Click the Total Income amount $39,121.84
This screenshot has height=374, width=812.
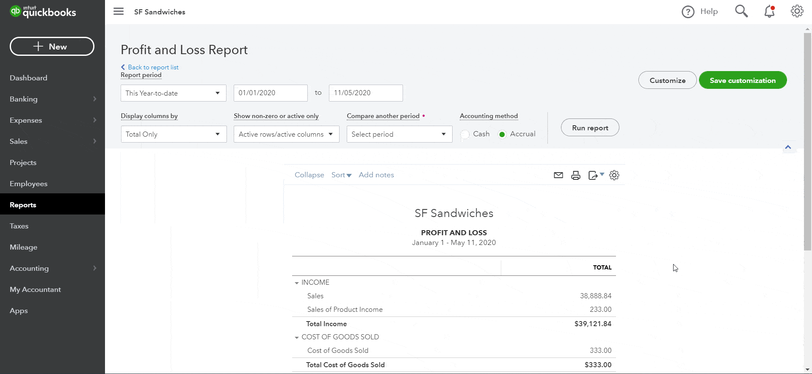click(593, 324)
